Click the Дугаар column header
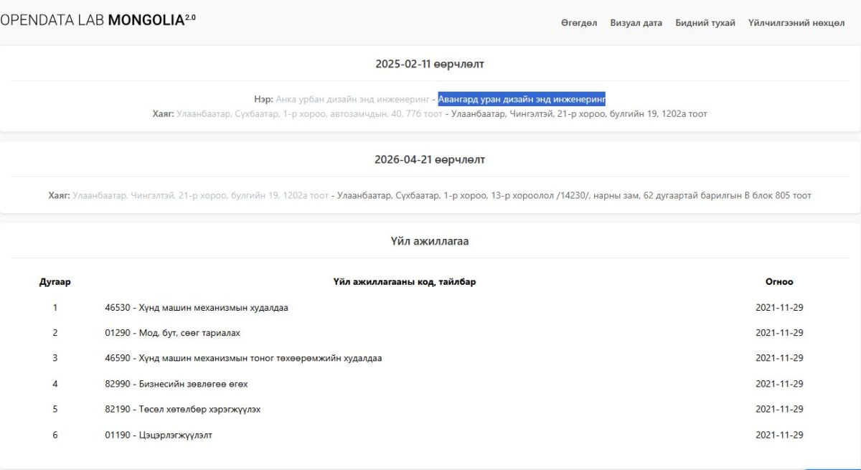This screenshot has width=861, height=470. [x=55, y=282]
